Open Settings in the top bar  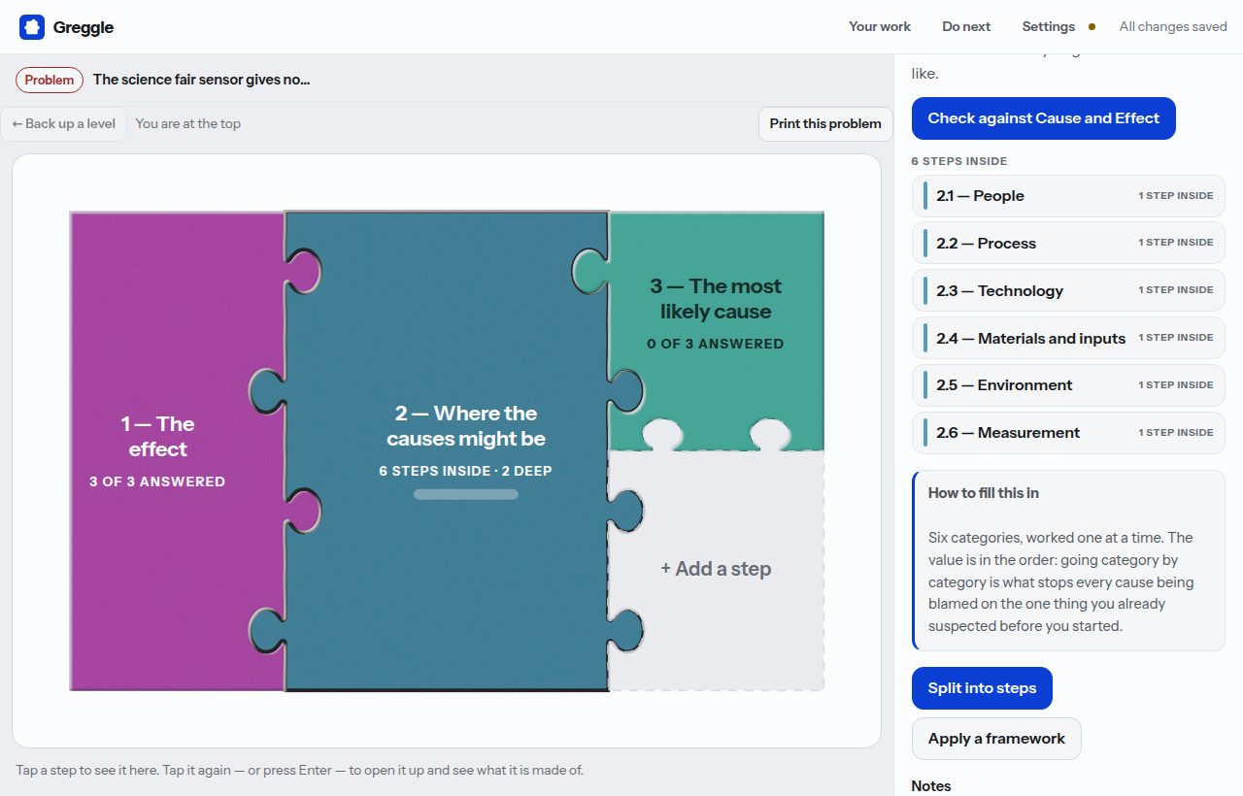click(x=1049, y=26)
